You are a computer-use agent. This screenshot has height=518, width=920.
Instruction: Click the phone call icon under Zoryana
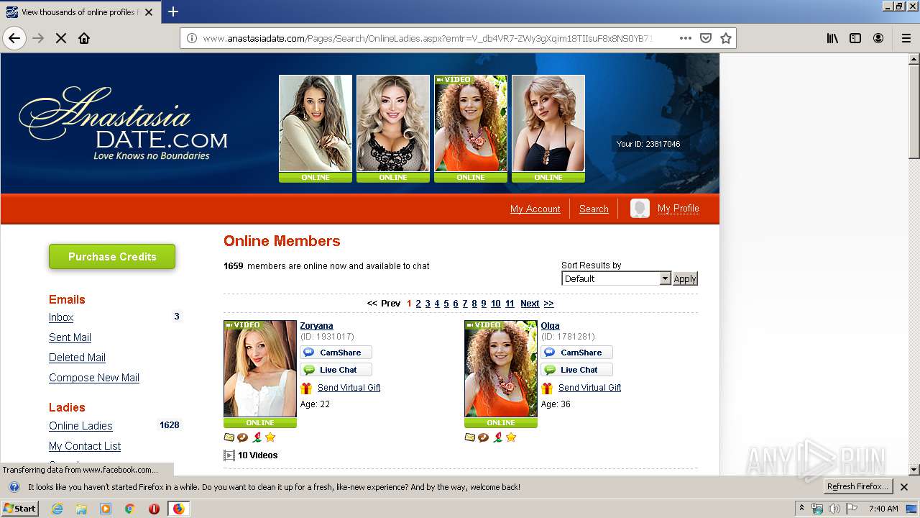pos(242,437)
